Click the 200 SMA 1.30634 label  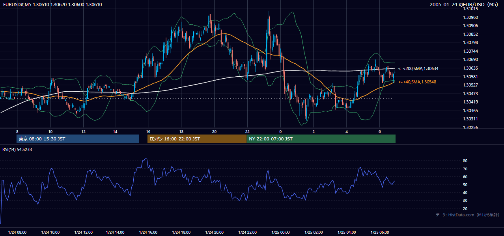pos(418,68)
